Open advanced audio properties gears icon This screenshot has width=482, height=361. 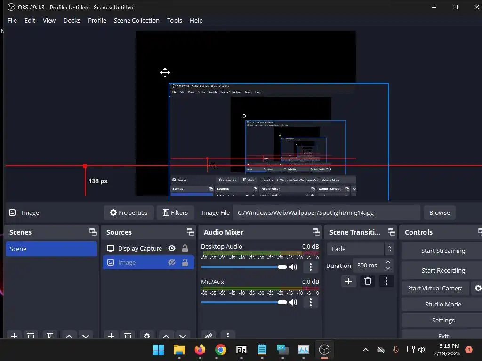[209, 336]
